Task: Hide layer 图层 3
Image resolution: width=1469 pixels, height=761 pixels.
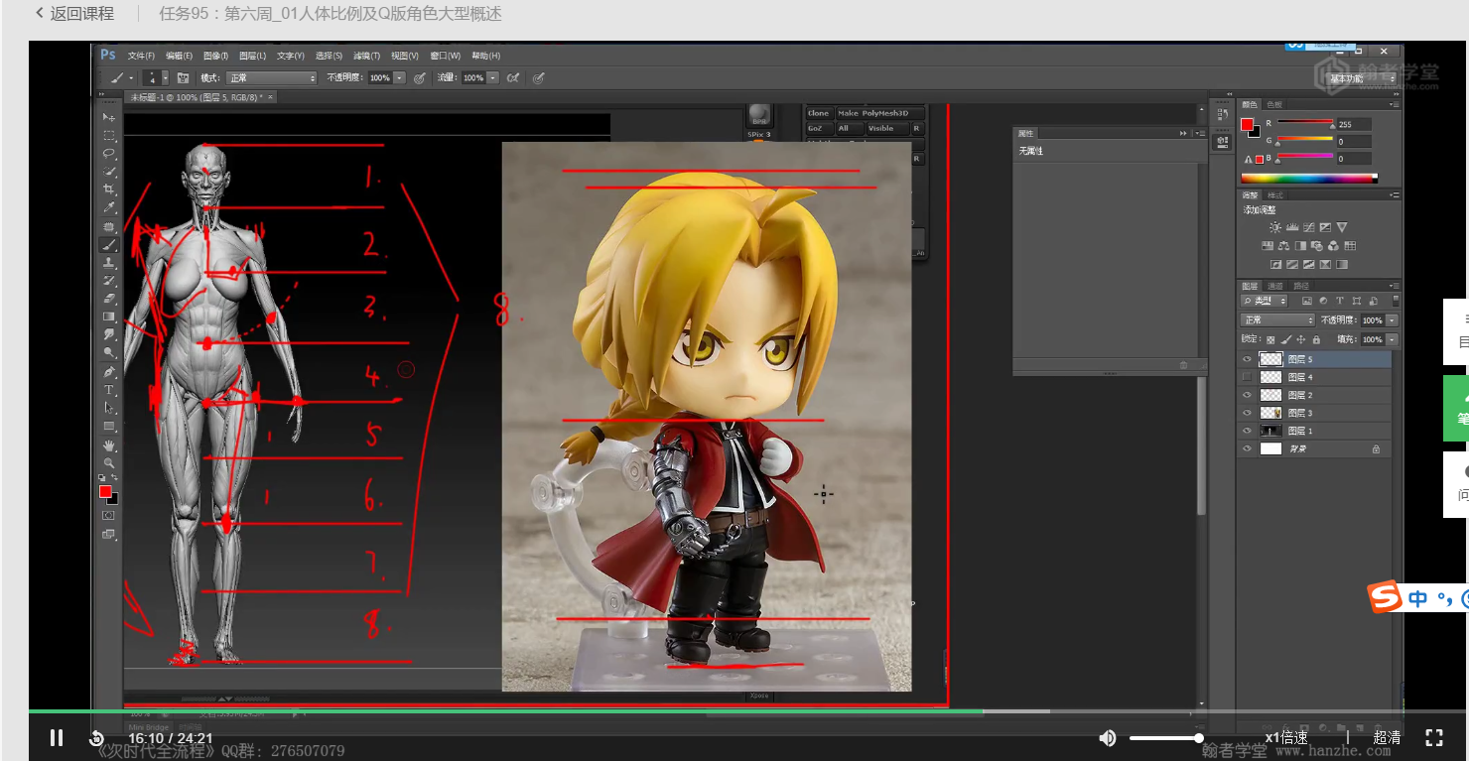Action: 1248,413
